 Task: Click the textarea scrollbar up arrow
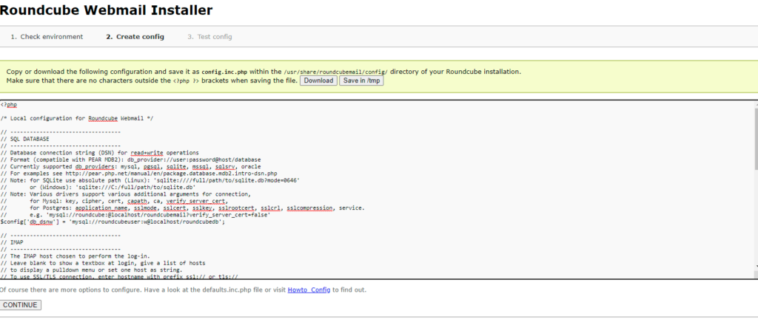pyautogui.click(x=756, y=104)
